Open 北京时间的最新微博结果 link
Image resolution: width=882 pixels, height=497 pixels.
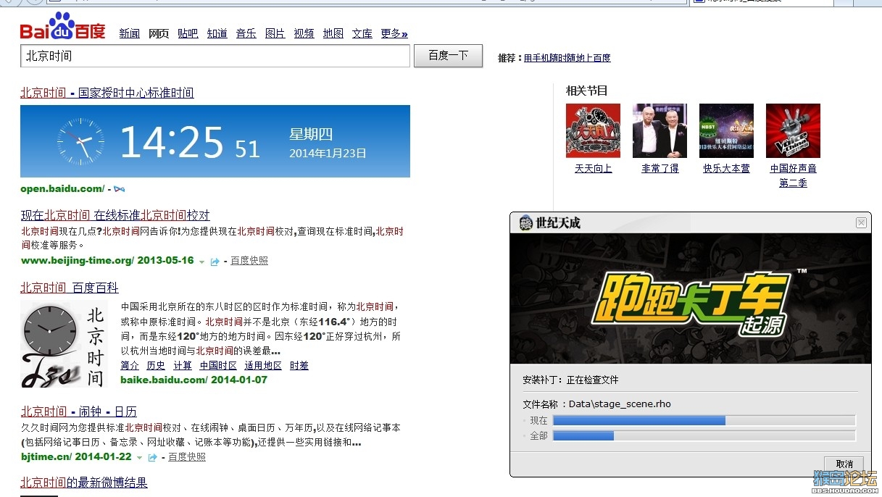pos(84,483)
